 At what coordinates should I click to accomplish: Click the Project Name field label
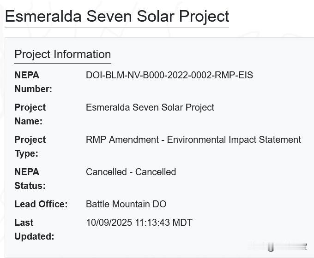(30, 114)
